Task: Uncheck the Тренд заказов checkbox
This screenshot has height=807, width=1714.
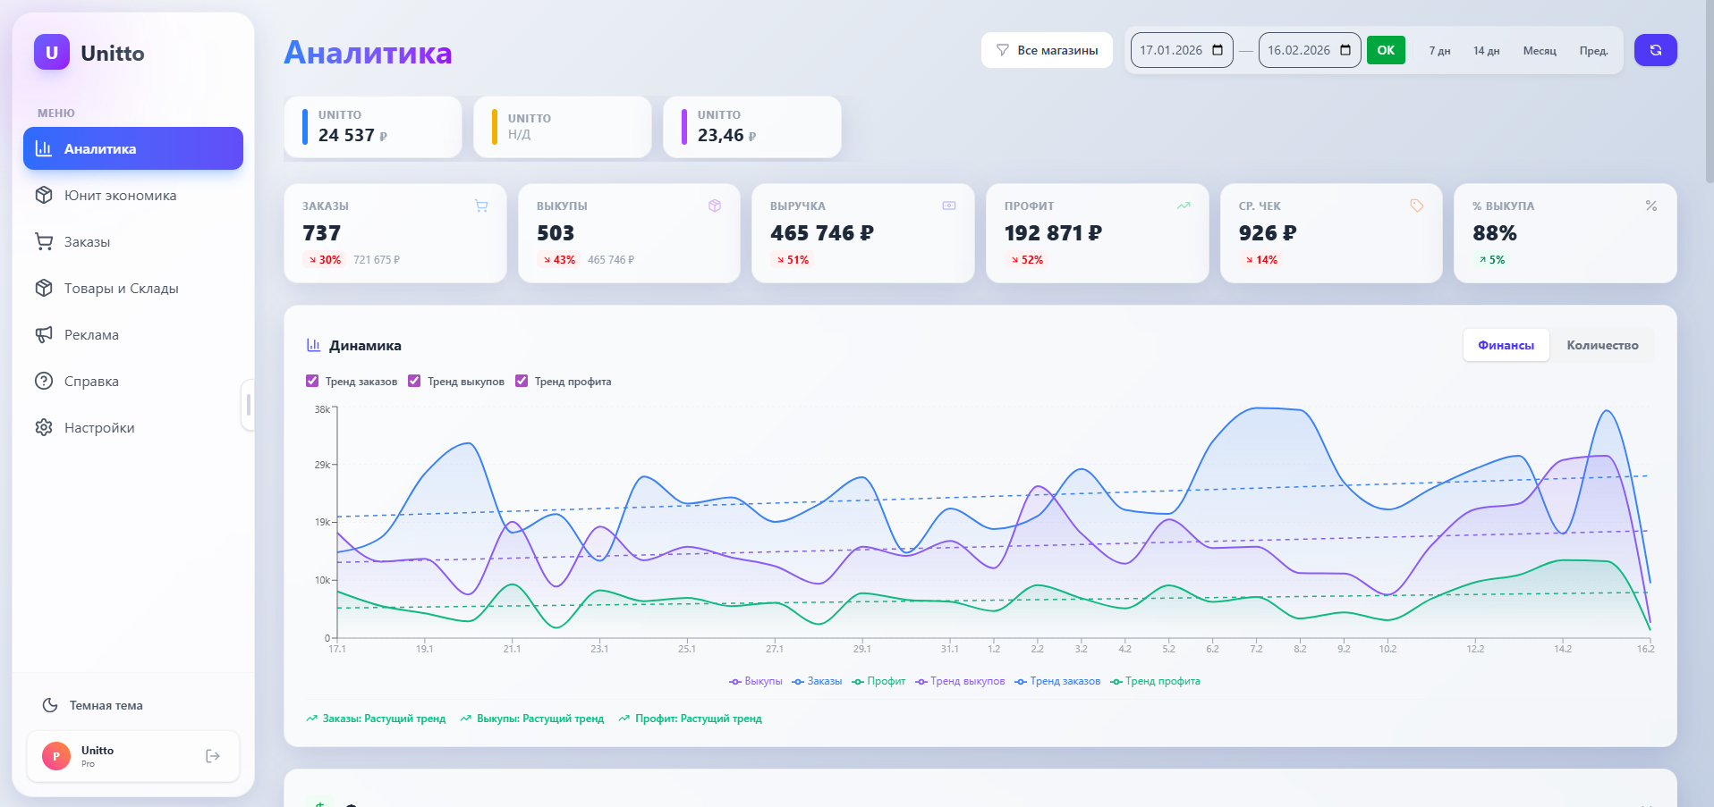Action: pyautogui.click(x=312, y=381)
